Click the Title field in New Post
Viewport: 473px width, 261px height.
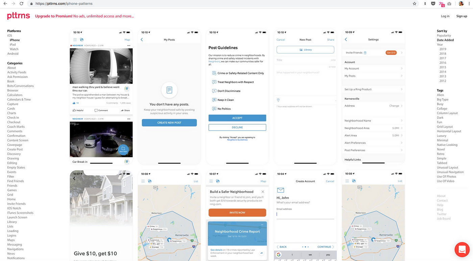306,60
